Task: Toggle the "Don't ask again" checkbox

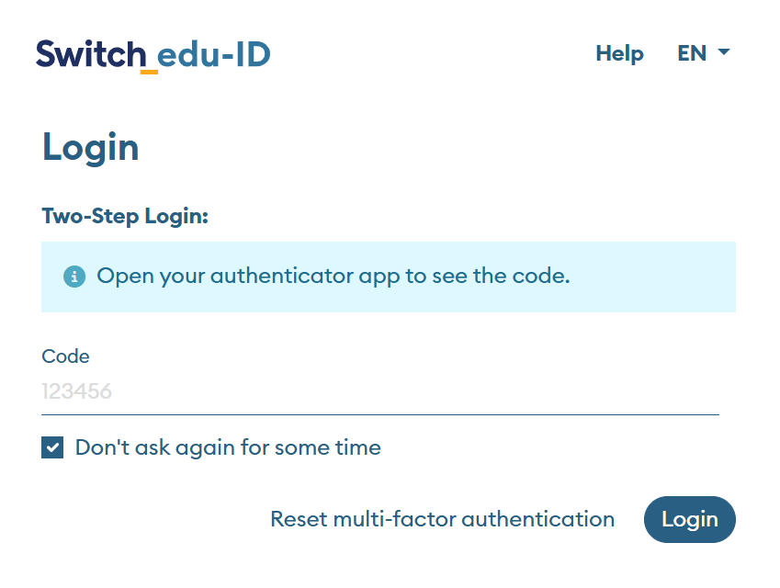Action: click(52, 448)
